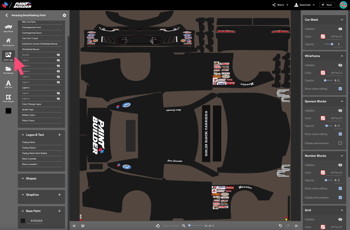This screenshot has height=230, width=350.
Task: Click the Sponsor Blocks color swatch
Action: point(323,118)
